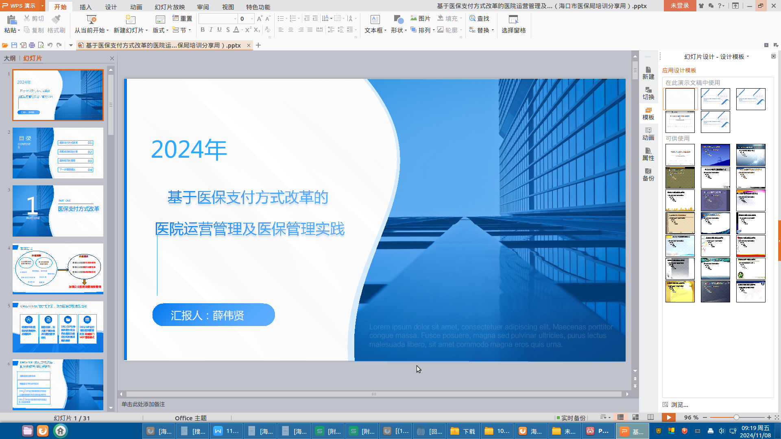This screenshot has height=439, width=781.
Task: Open the 切换 transition side panel
Action: coord(648,93)
